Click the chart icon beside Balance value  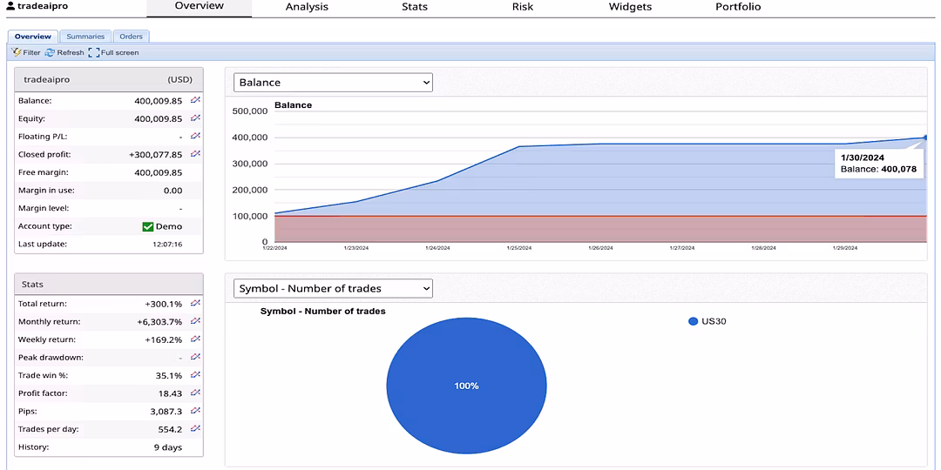[195, 100]
